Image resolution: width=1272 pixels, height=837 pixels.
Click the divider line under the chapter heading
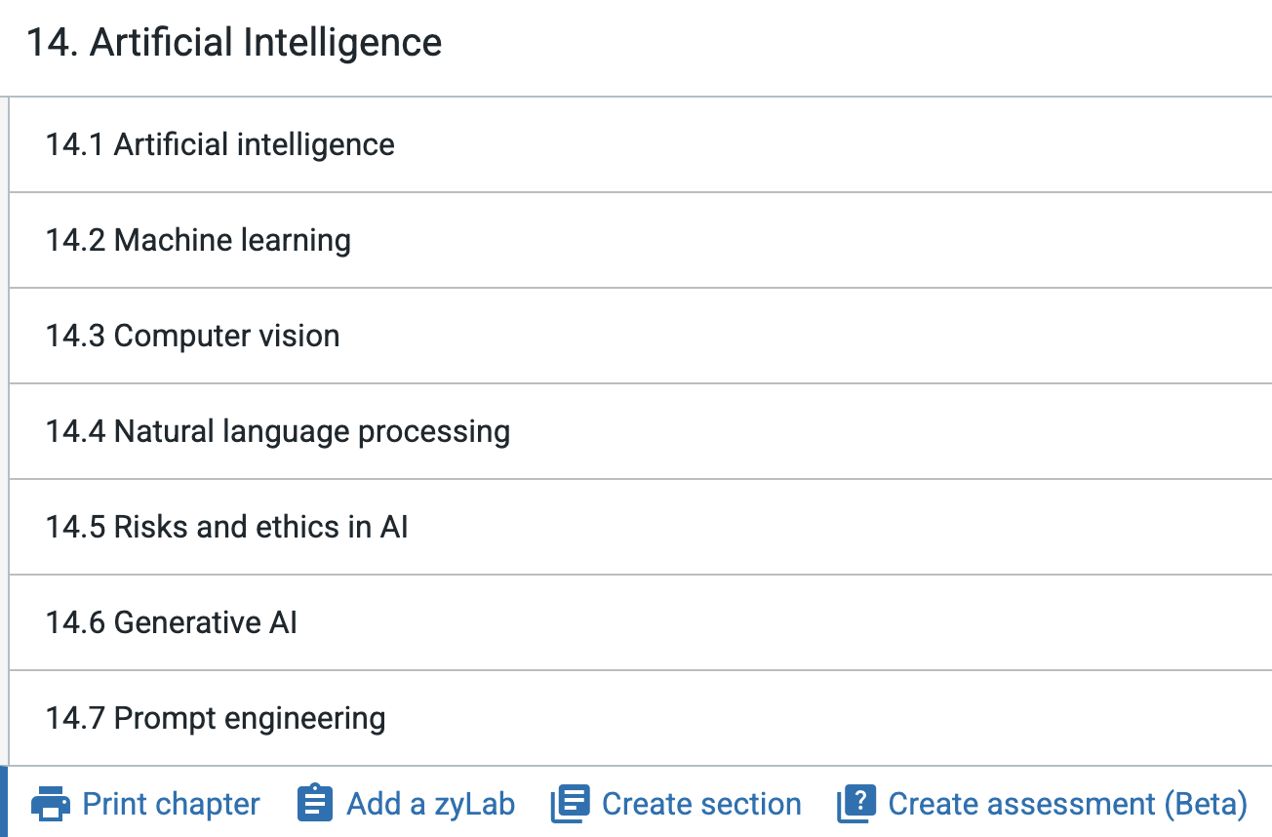click(x=636, y=97)
